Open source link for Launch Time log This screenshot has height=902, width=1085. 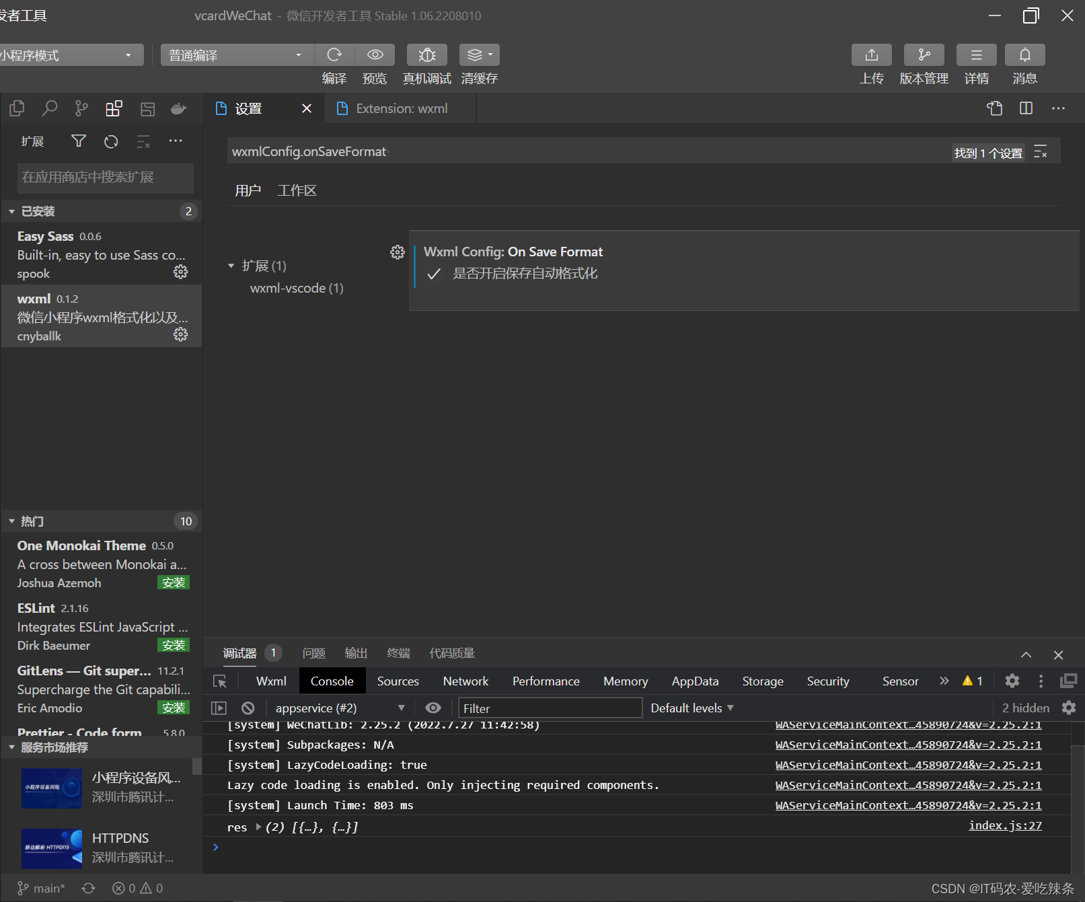[x=908, y=805]
